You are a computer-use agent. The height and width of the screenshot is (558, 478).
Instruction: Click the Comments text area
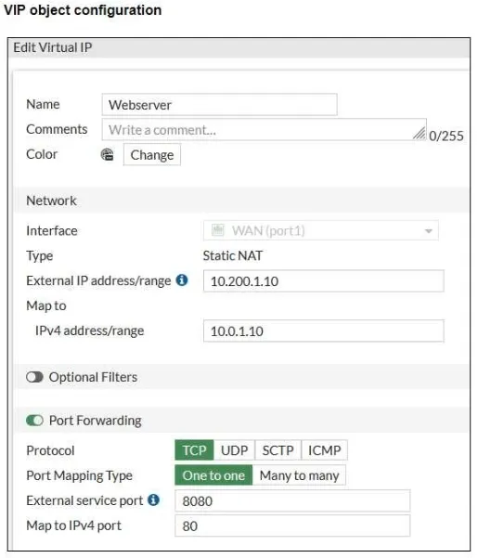[265, 130]
